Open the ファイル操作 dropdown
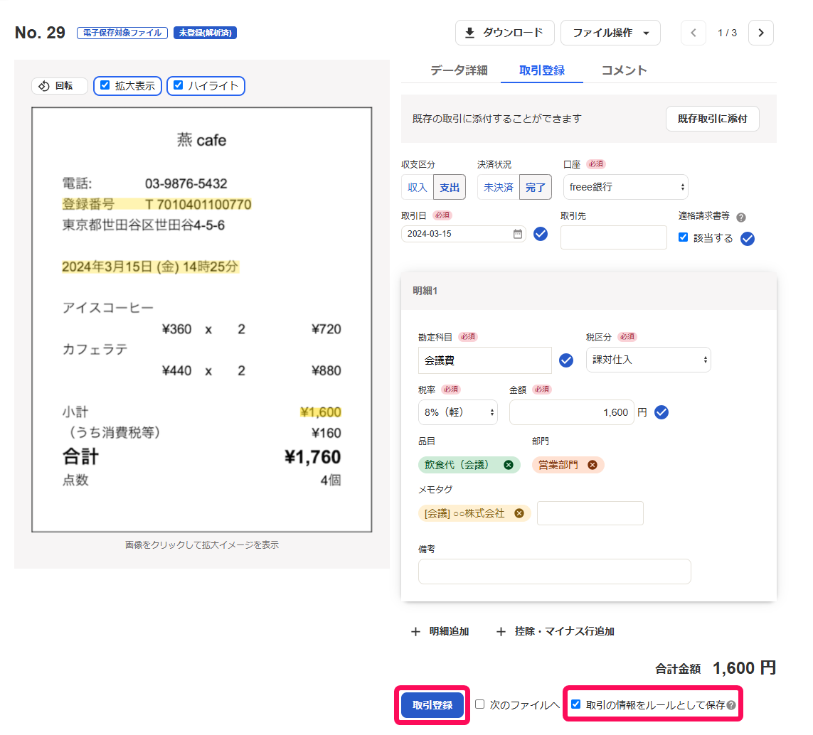 click(x=610, y=33)
